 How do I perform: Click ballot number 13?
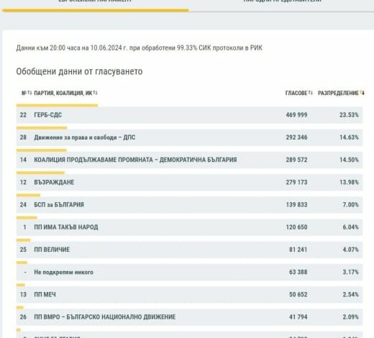click(x=23, y=295)
